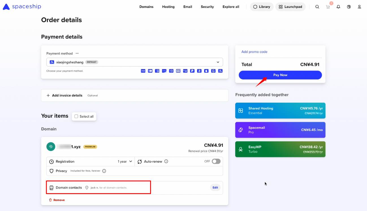Open the Library button
367x211 pixels.
[x=262, y=7]
